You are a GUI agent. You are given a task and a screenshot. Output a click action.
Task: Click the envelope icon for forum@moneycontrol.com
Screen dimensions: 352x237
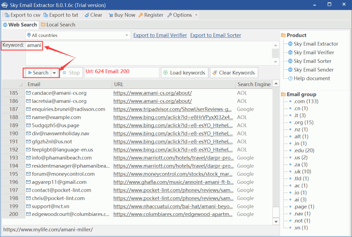coord(28,174)
